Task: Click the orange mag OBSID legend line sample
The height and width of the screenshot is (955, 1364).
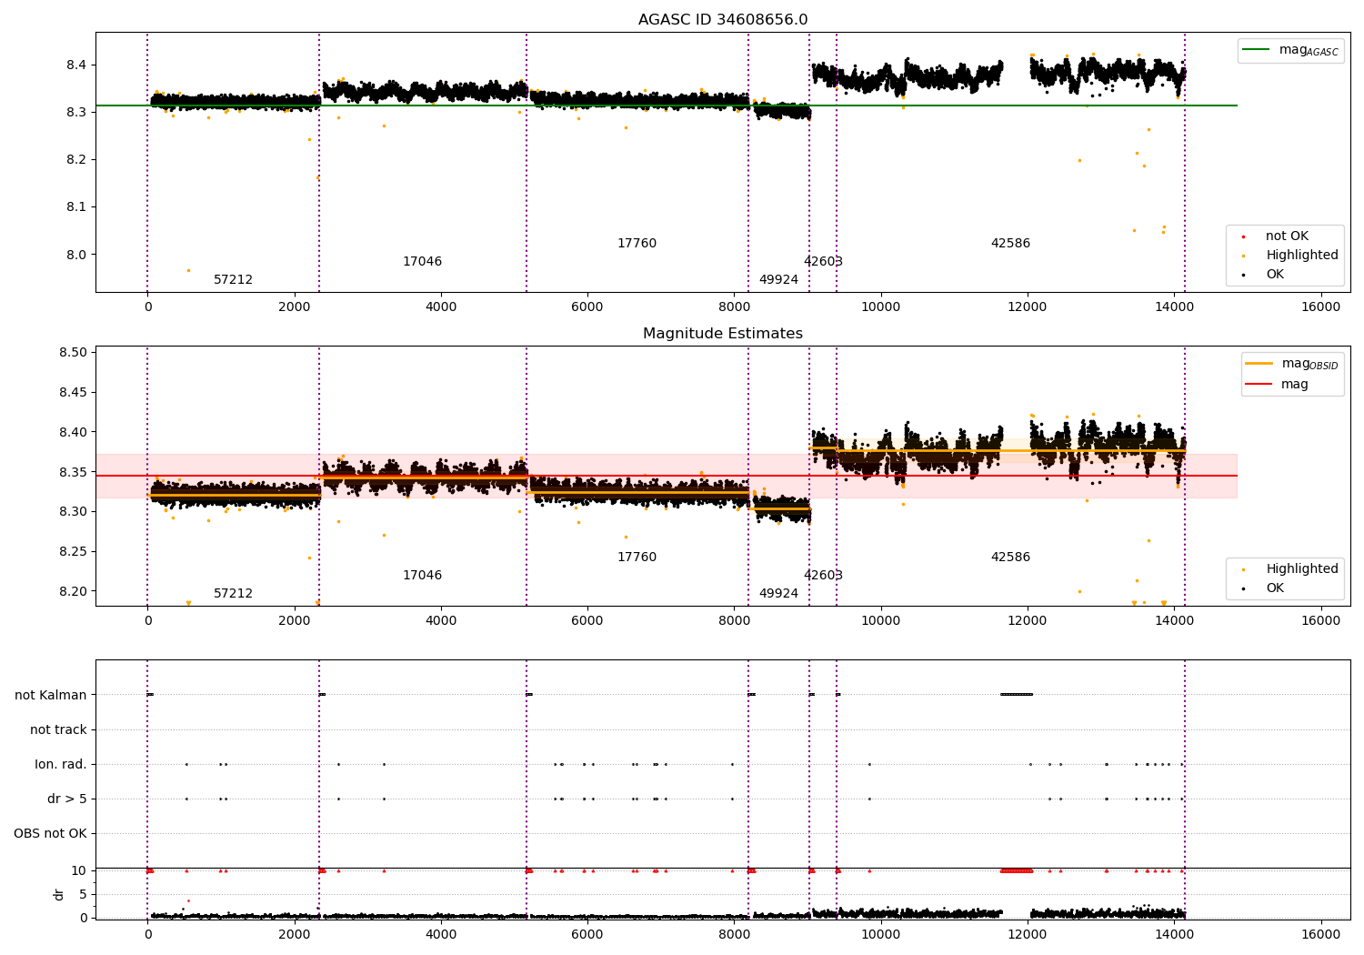Action: (x=1259, y=363)
